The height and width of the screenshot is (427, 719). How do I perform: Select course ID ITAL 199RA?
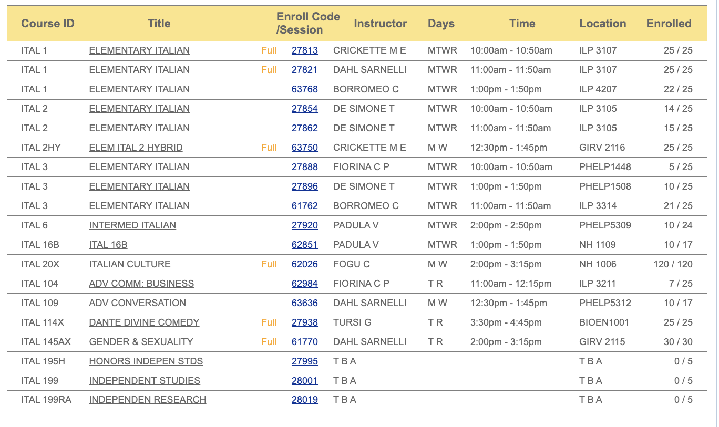46,400
